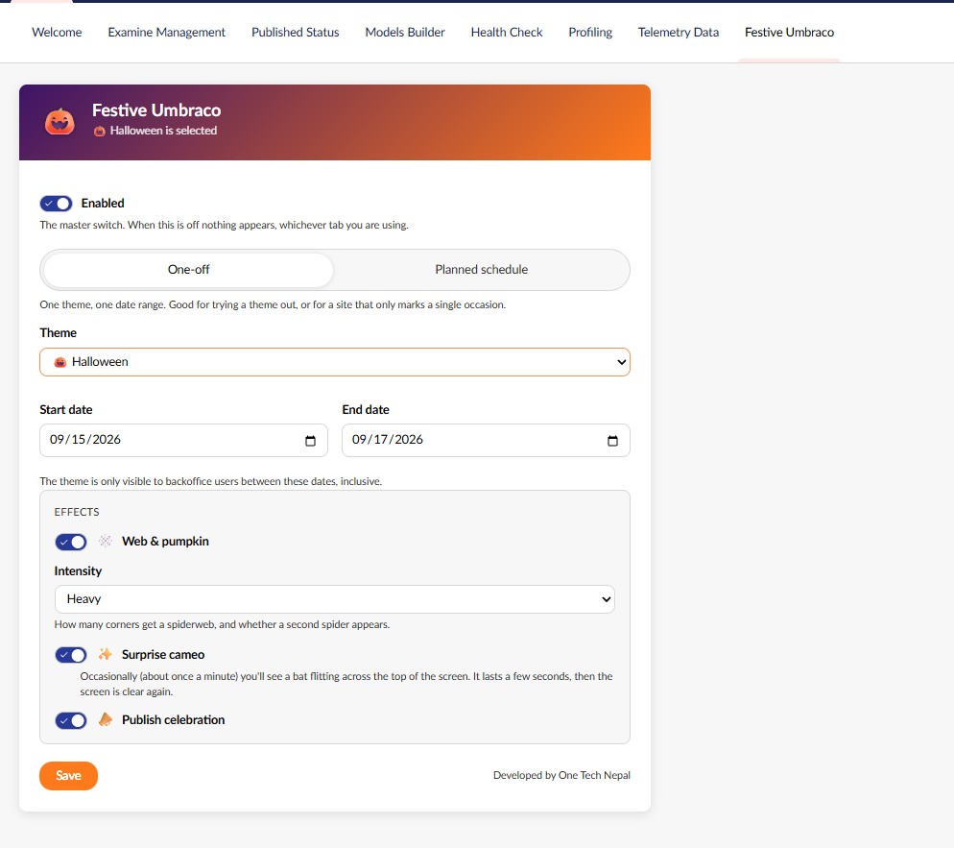This screenshot has width=954, height=848.
Task: Select the Planned schedule mode segment
Action: [x=481, y=270]
